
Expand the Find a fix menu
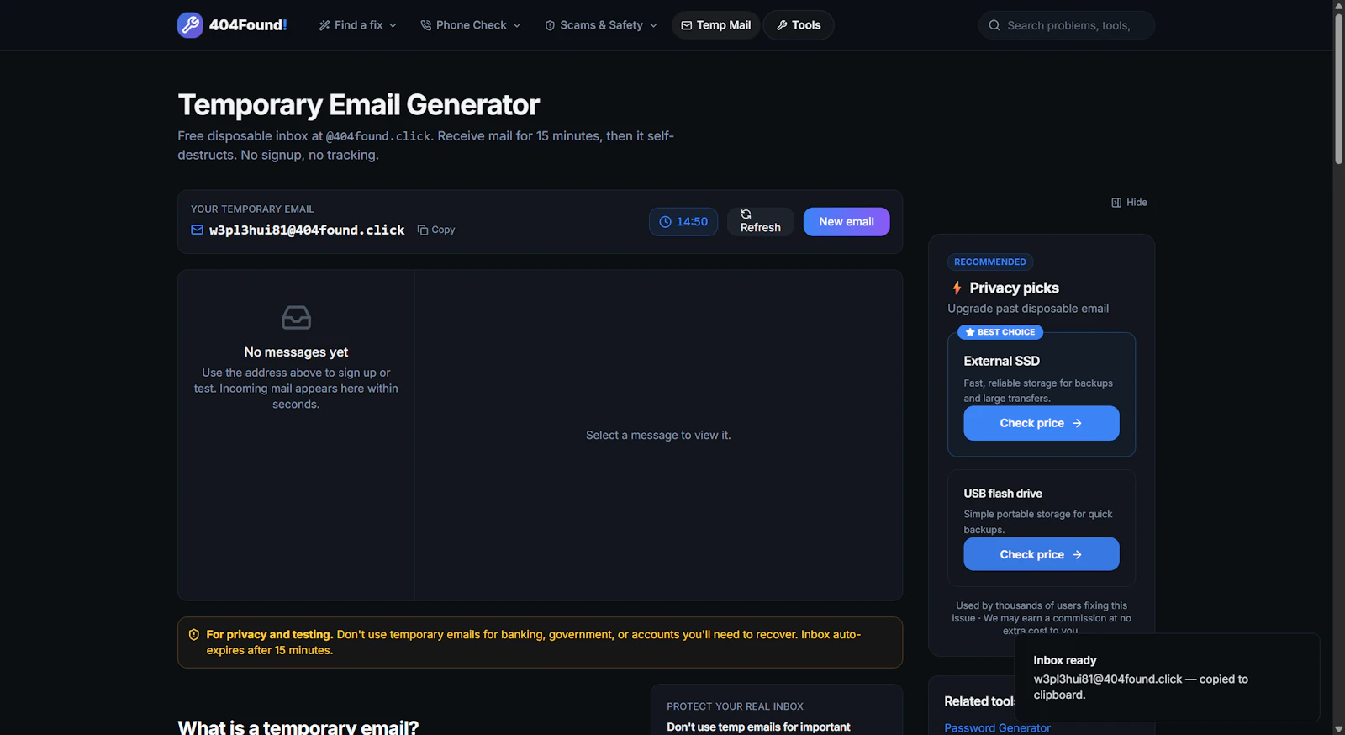[357, 25]
